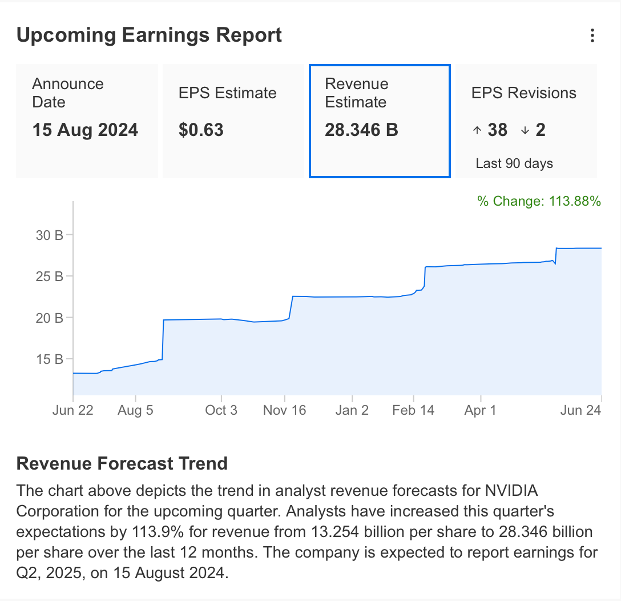Click the 'Last 90 days' text
Image resolution: width=621 pixels, height=601 pixels.
(x=514, y=163)
